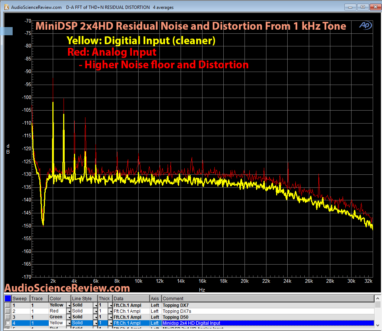Click the Thick column header
This screenshot has height=331, width=382.
click(105, 298)
